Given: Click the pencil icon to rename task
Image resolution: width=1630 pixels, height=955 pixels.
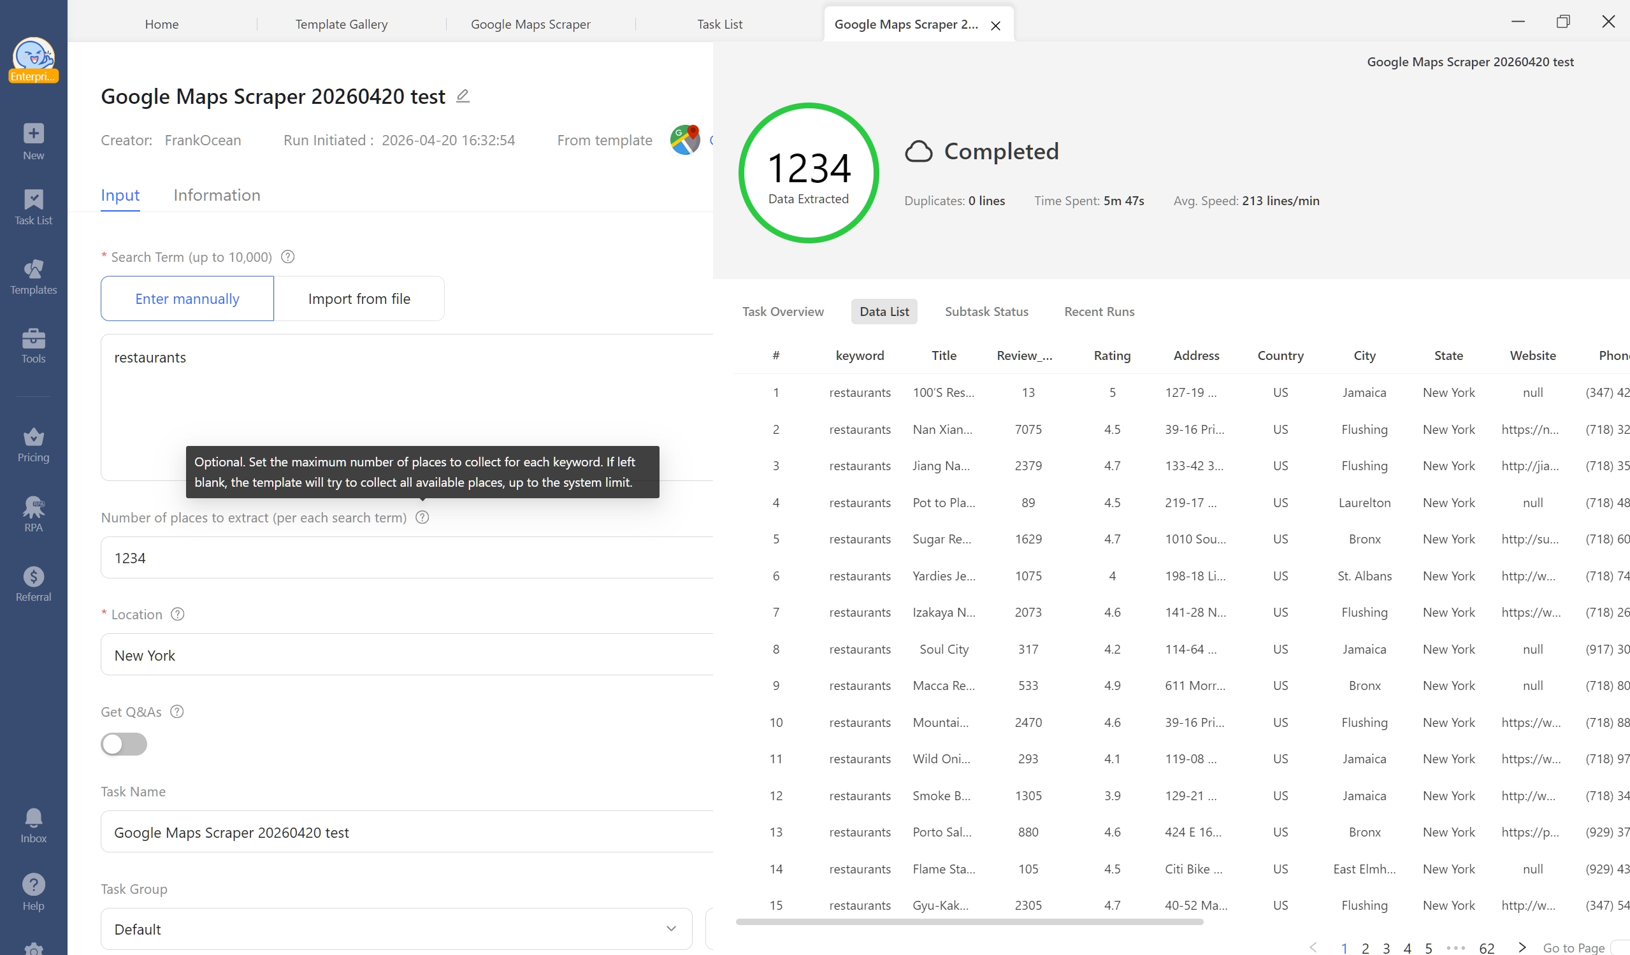Looking at the screenshot, I should pos(463,96).
